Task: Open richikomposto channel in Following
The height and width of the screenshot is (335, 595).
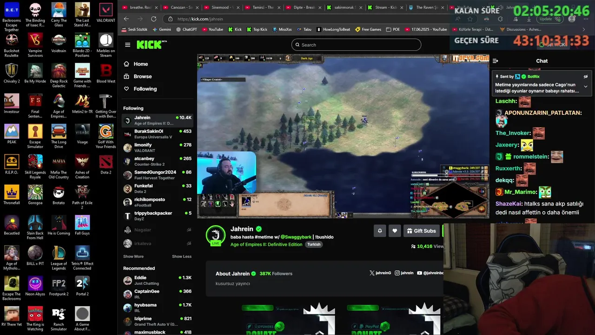Action: 157,202
